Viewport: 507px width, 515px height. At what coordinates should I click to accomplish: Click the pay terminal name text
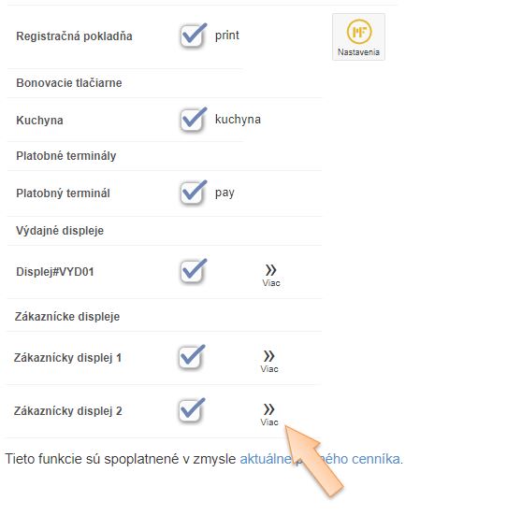coord(225,193)
